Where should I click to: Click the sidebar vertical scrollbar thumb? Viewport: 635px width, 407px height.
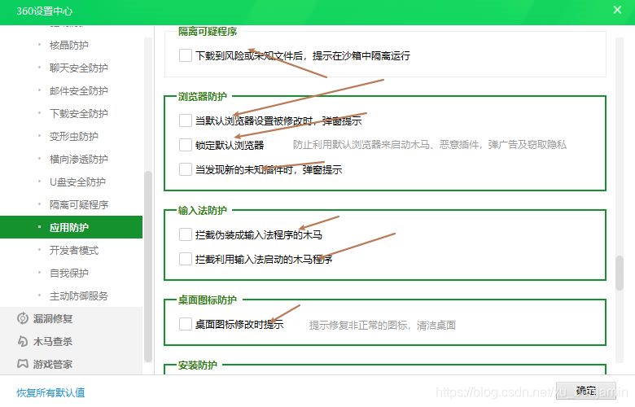coord(148,266)
